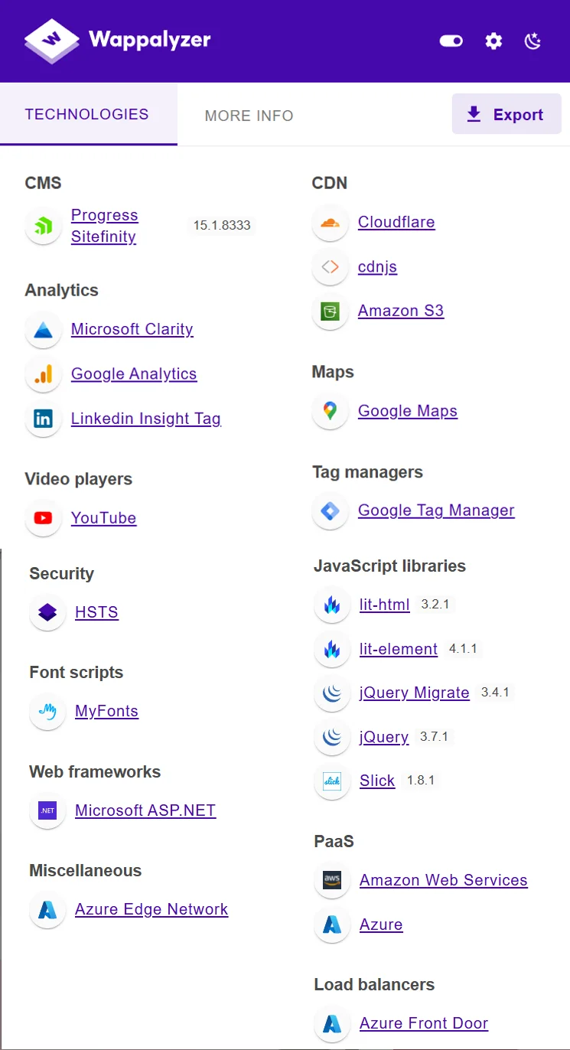570x1050 pixels.
Task: Open the Slick link
Action: (x=377, y=781)
